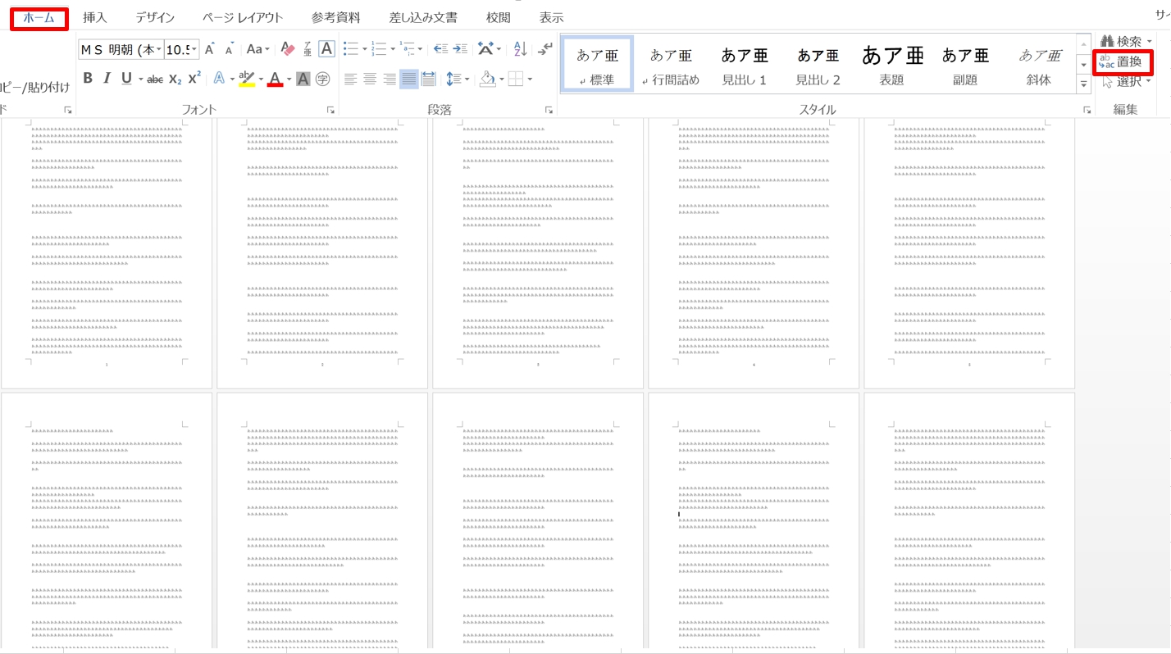Image resolution: width=1171 pixels, height=654 pixels.
Task: Justify text alignment
Action: pos(408,79)
